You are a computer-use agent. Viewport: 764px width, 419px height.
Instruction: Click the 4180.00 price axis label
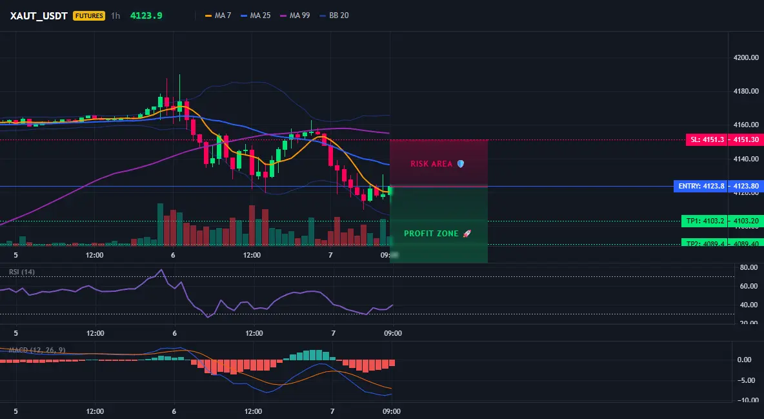point(746,91)
